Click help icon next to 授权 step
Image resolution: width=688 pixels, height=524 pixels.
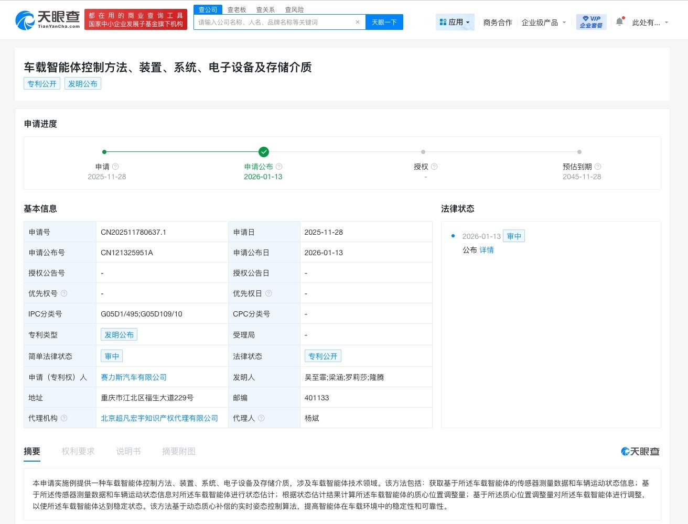[434, 167]
